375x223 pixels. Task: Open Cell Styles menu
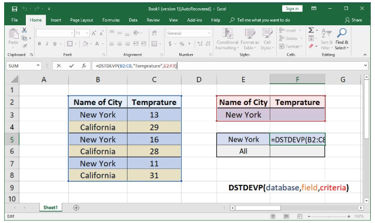tap(267, 39)
